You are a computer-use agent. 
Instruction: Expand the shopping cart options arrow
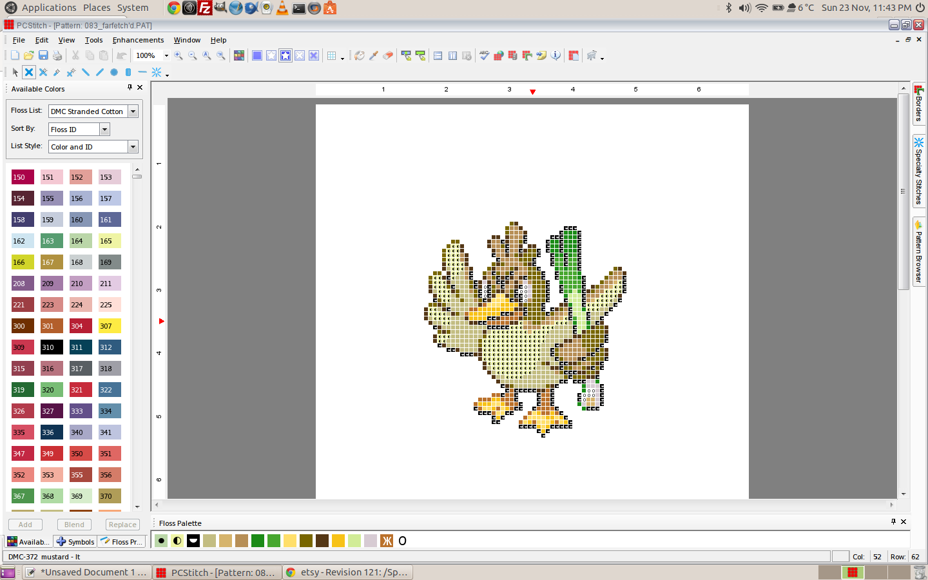tap(602, 58)
